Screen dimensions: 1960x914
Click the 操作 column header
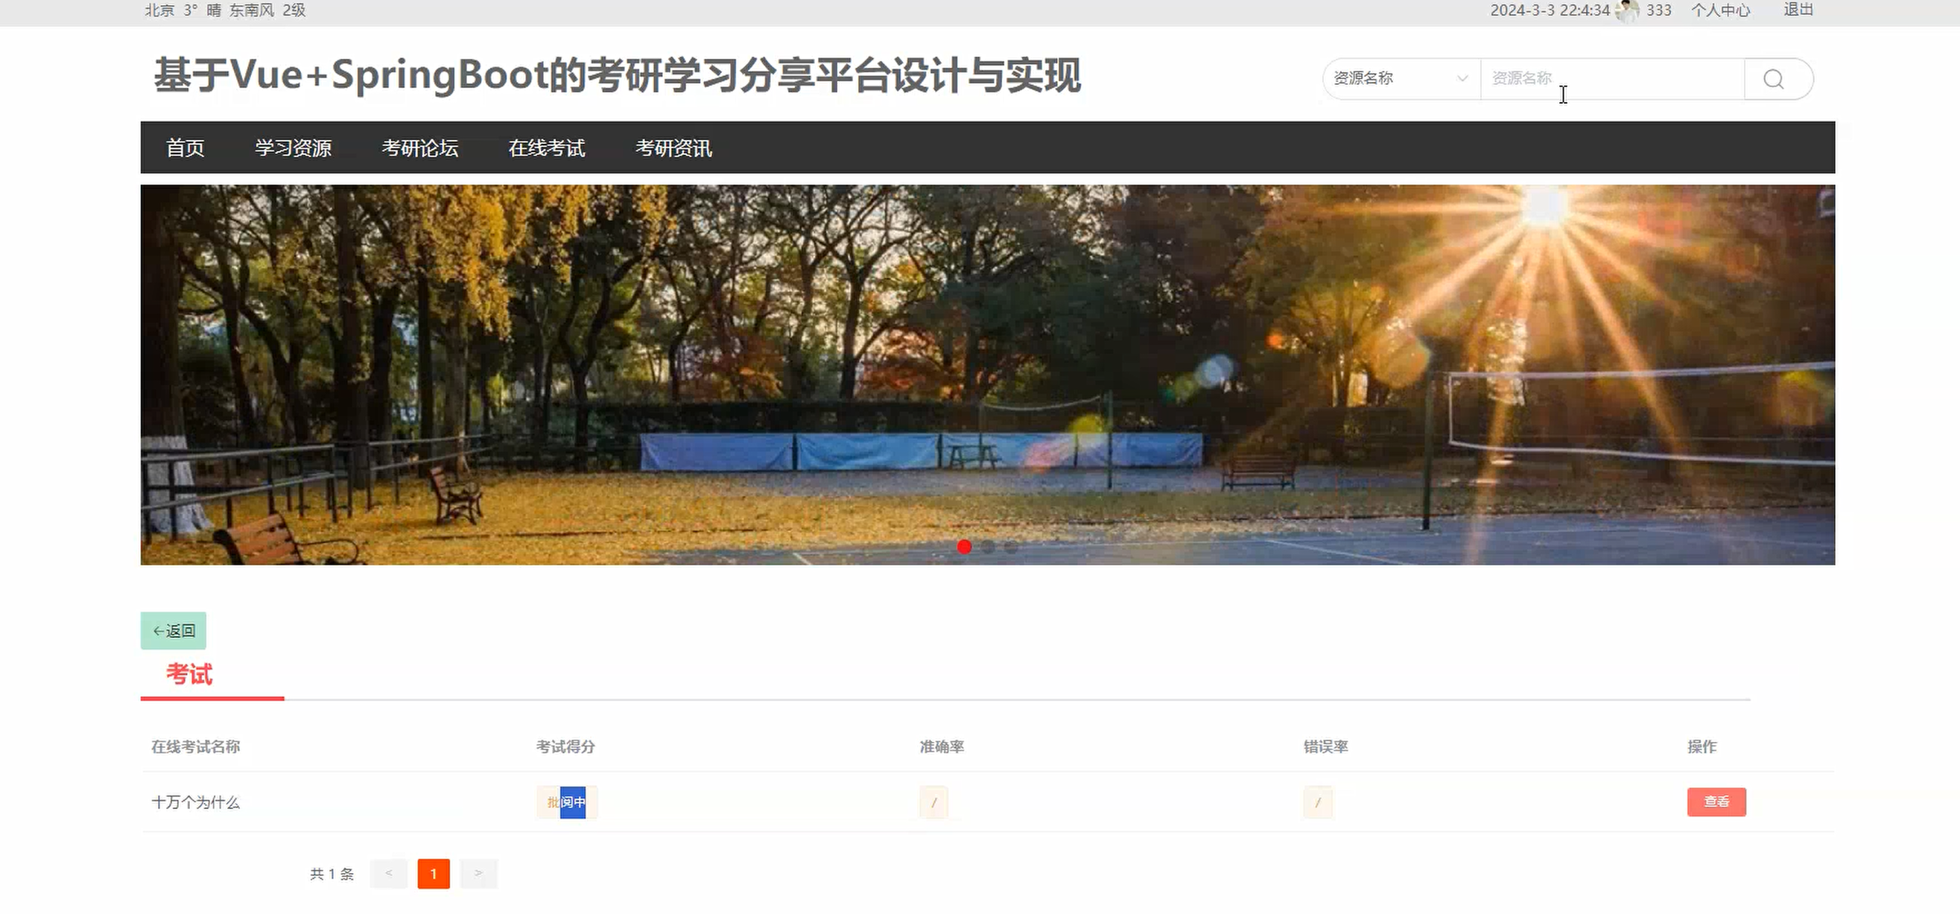(1702, 746)
